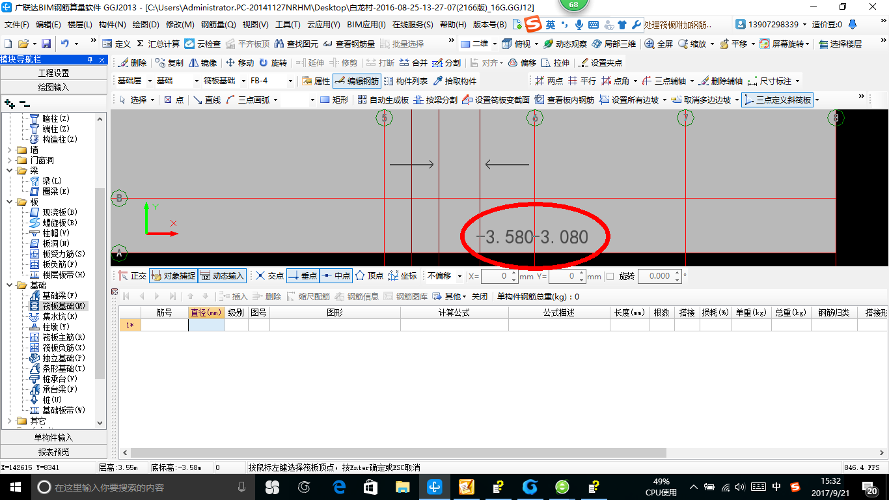Screen dimensions: 889x500
Task: Select 基础梁(F) in the tree
Action: pos(53,296)
